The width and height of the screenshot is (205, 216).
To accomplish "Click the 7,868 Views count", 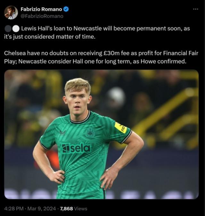I will point(74,209).
